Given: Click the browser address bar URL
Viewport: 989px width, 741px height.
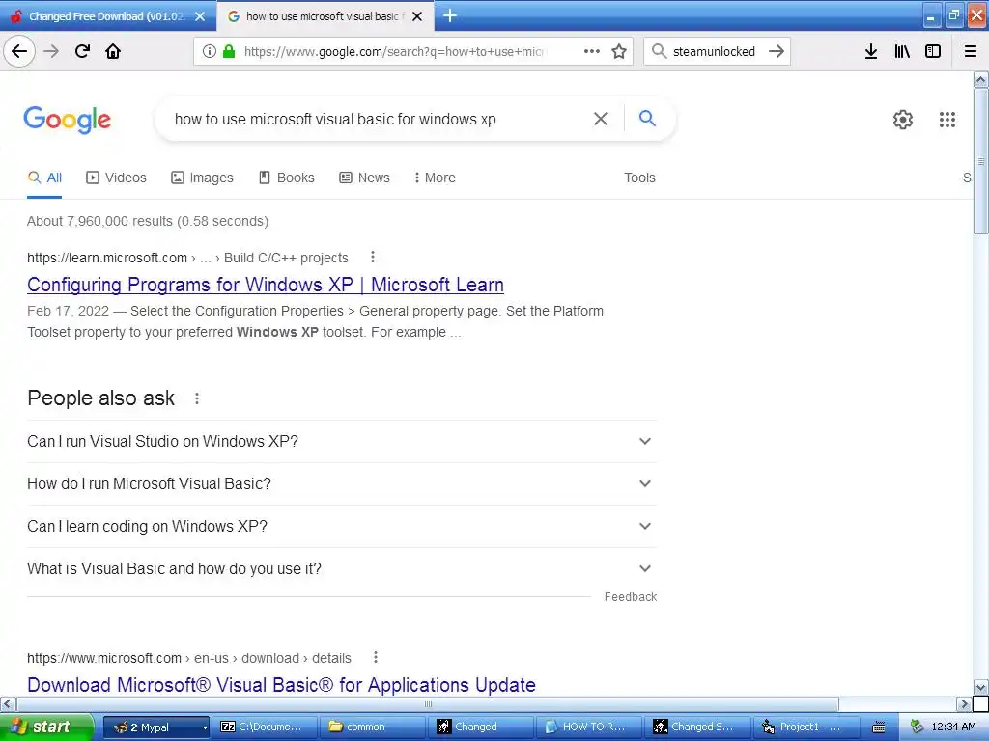Looking at the screenshot, I should pyautogui.click(x=395, y=51).
